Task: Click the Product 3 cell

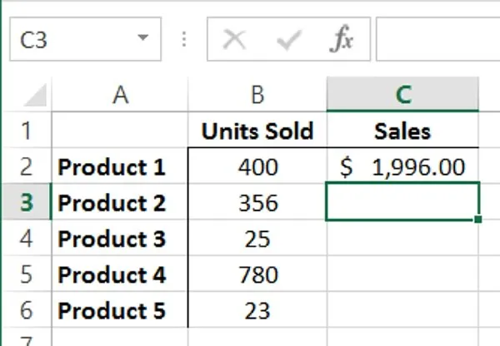Action: click(x=121, y=239)
